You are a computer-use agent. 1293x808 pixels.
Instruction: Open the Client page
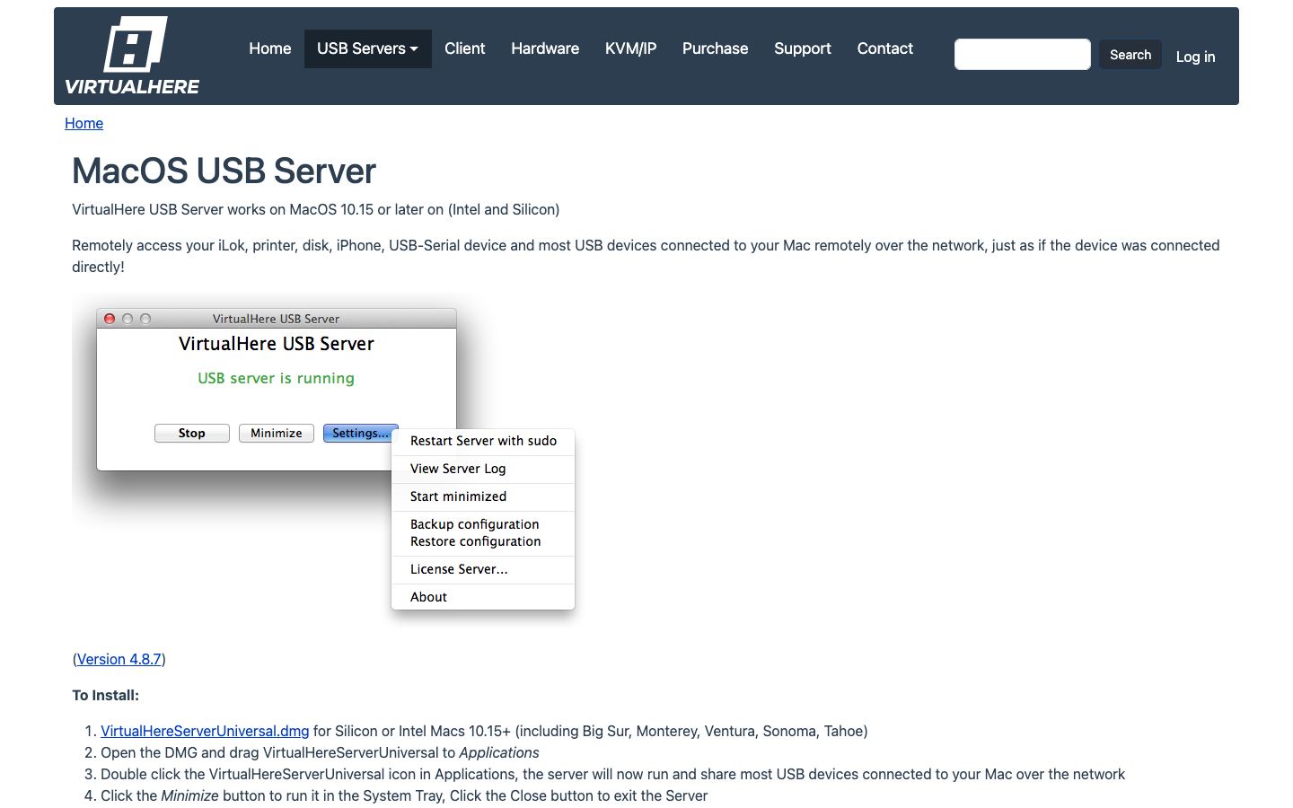(464, 48)
